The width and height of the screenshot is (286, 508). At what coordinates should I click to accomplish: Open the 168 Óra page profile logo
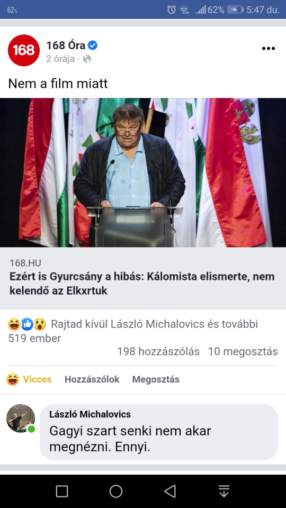[x=24, y=50]
